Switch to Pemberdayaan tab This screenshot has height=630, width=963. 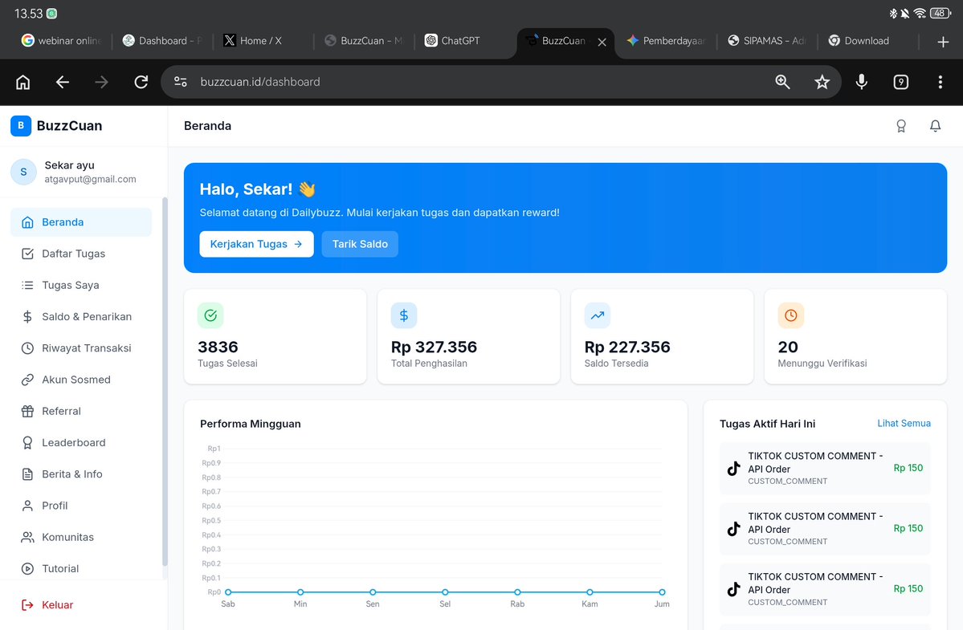pyautogui.click(x=667, y=41)
